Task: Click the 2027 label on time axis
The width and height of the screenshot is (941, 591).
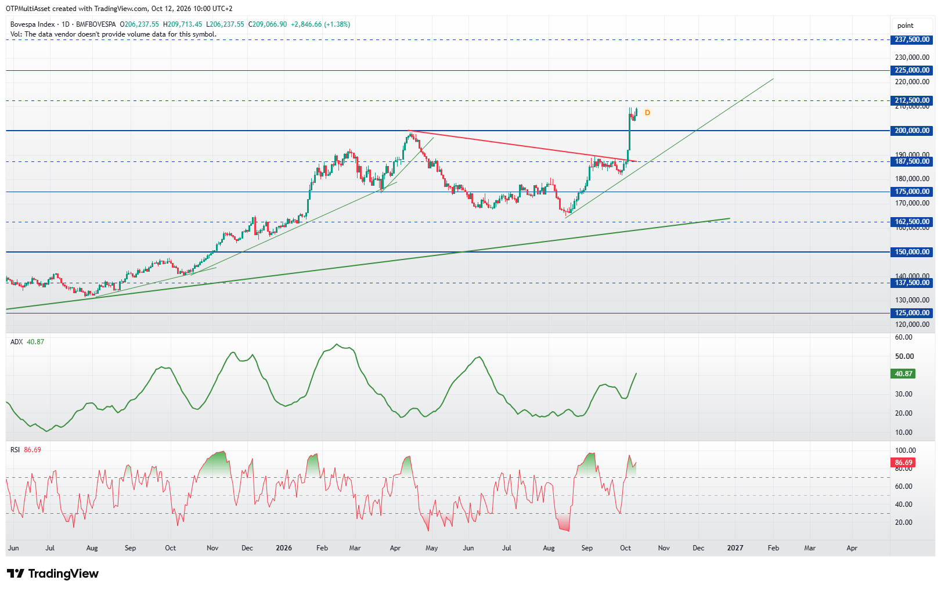Action: (735, 548)
